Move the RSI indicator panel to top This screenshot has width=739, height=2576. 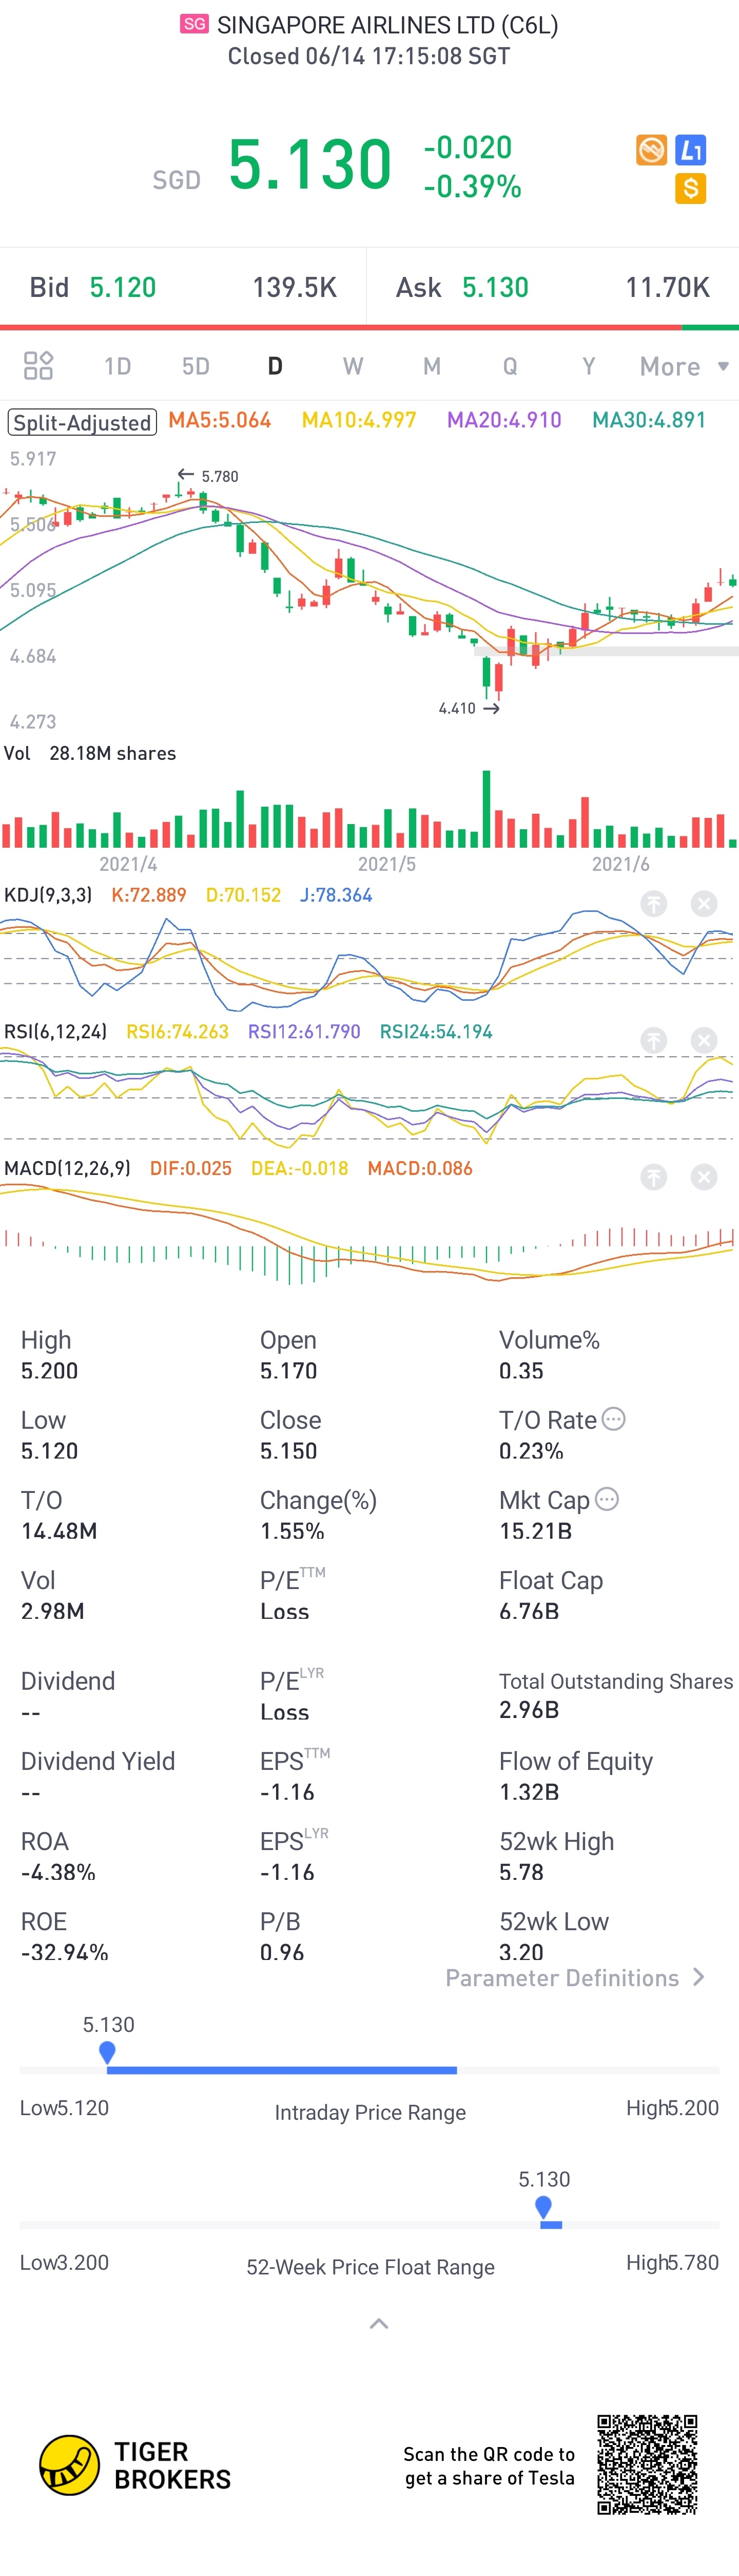tap(653, 1040)
